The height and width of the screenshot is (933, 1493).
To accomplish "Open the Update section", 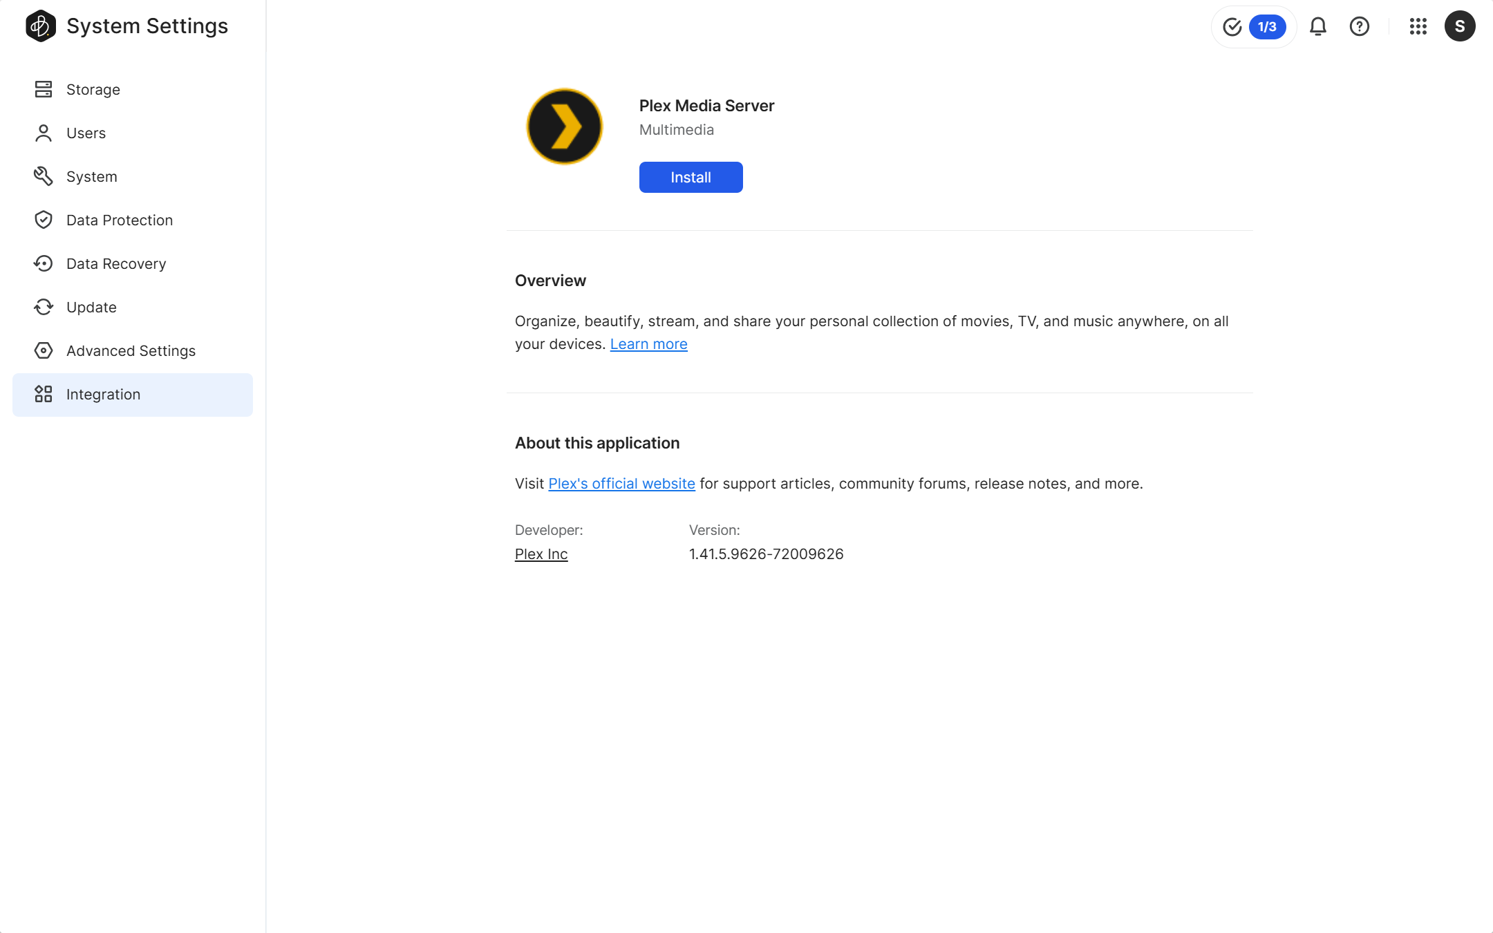I will pyautogui.click(x=91, y=307).
